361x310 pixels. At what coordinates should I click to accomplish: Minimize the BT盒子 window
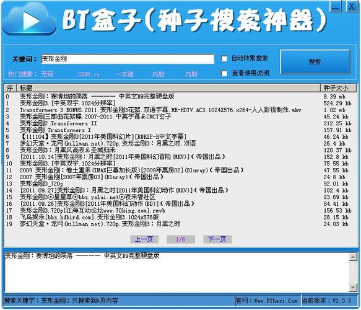[x=336, y=6]
